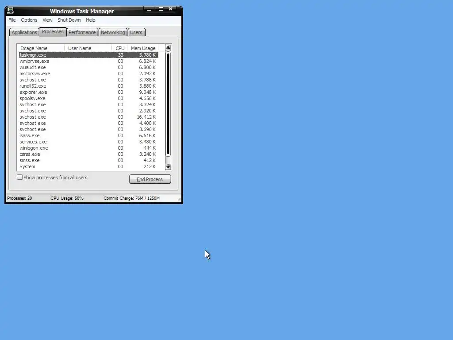Screen dimensions: 453x340
Task: Enable Show processes from all users
Action: pyautogui.click(x=19, y=177)
